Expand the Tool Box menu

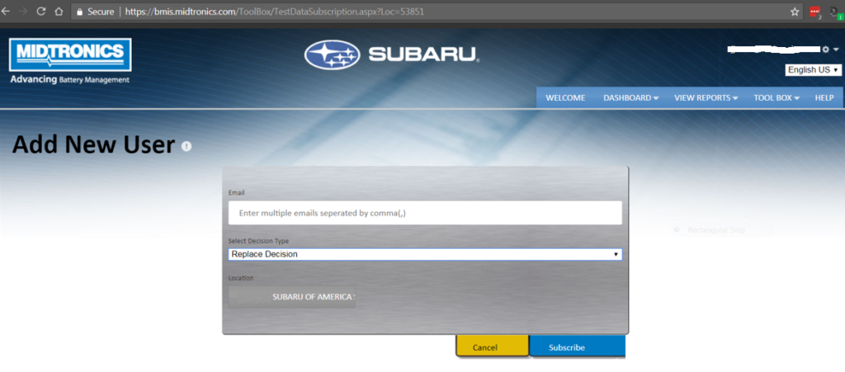pos(776,98)
